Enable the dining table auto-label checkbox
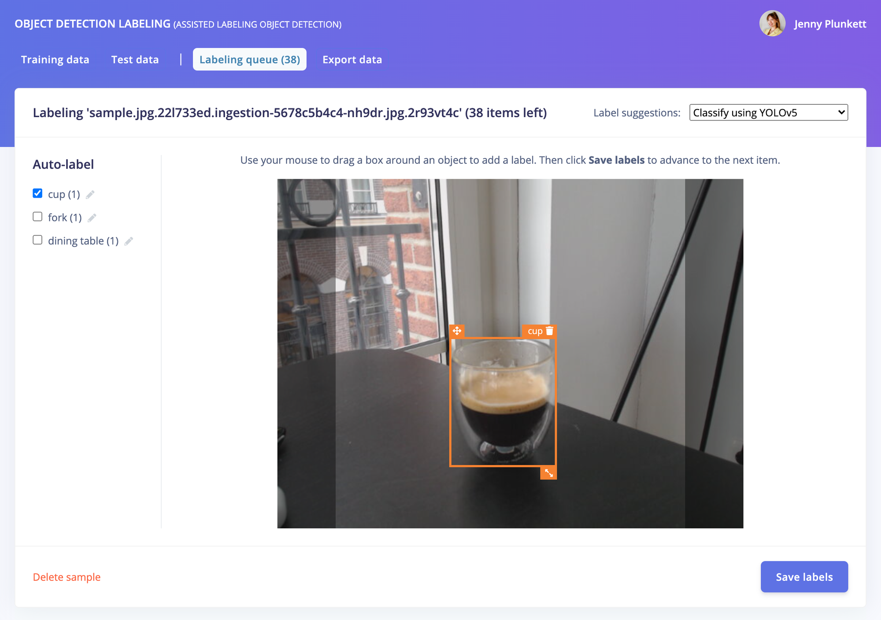Screen dimensions: 881x620 coord(37,240)
